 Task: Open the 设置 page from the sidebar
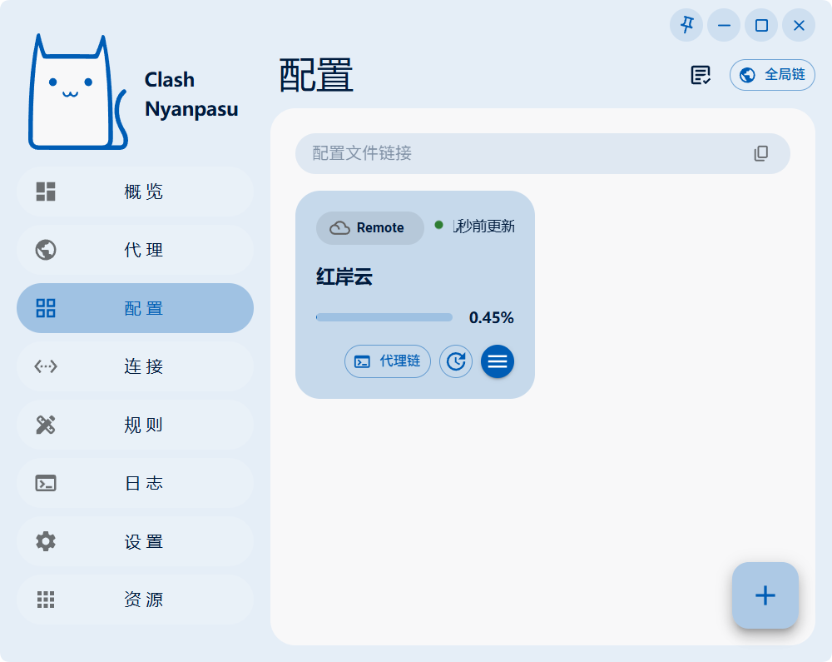click(x=135, y=541)
